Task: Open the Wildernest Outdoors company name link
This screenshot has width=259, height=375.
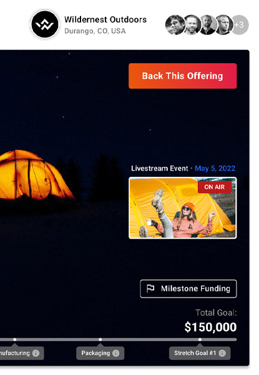Action: [105, 19]
